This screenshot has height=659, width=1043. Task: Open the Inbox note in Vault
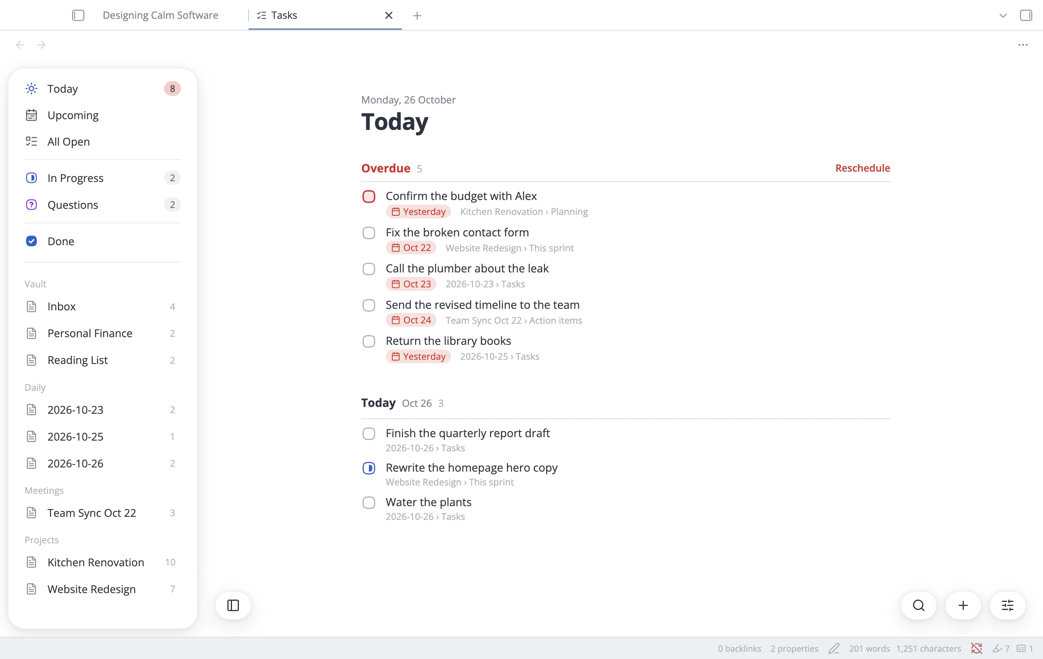click(x=103, y=307)
